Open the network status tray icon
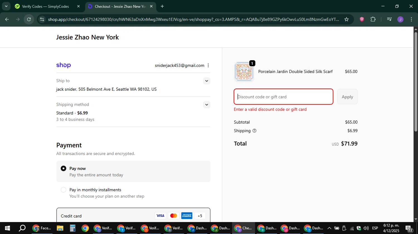Image resolution: width=418 pixels, height=234 pixels. tap(352, 228)
